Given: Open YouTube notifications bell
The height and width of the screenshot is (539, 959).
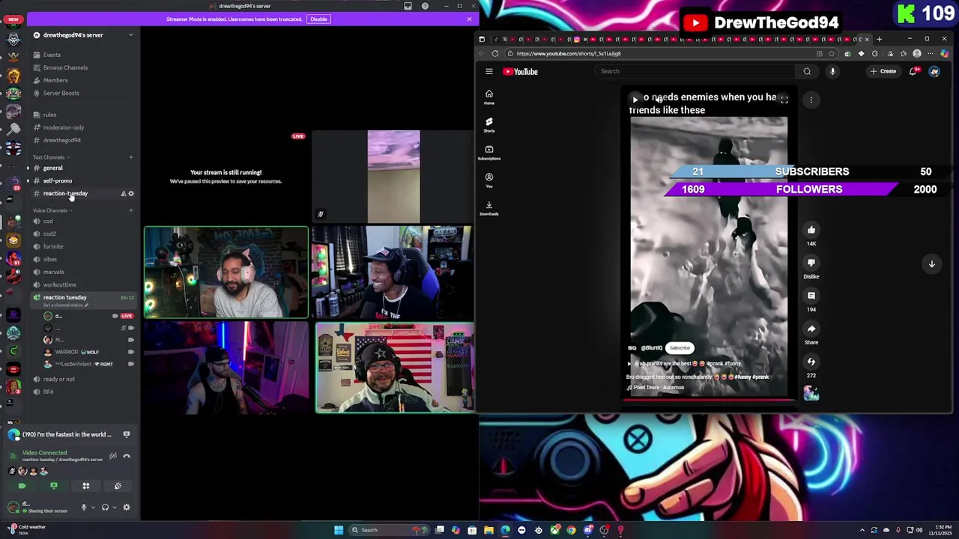Looking at the screenshot, I should [x=913, y=72].
